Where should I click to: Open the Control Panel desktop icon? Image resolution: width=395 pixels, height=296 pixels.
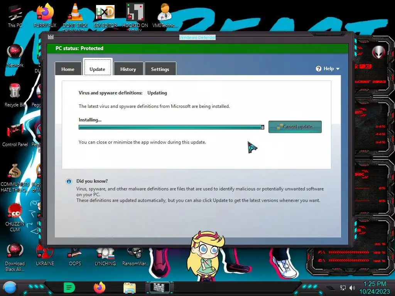click(15, 135)
